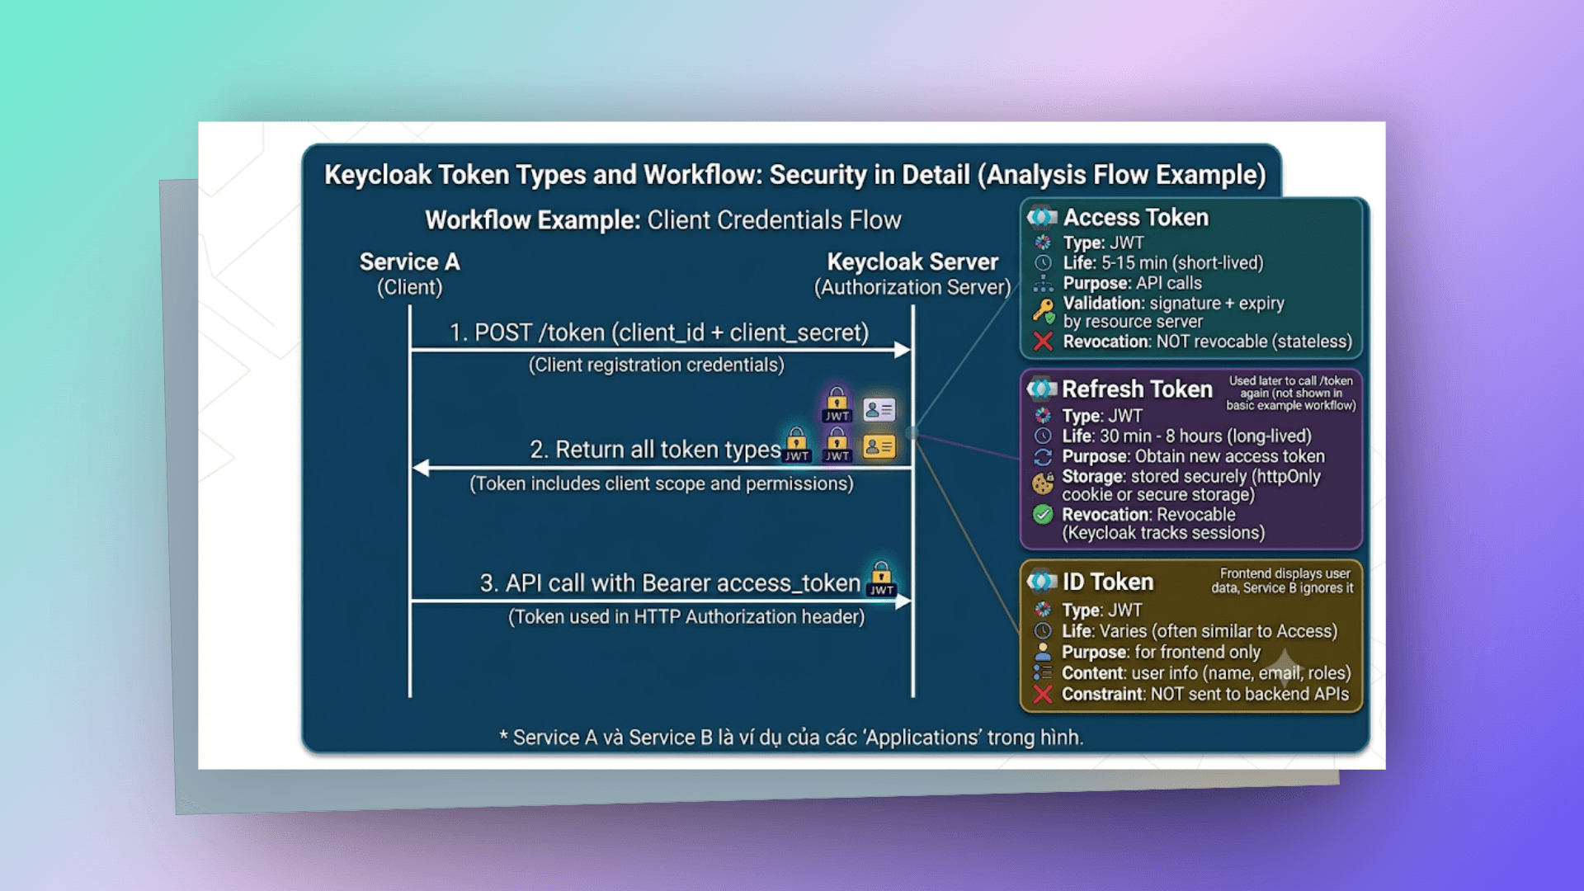
Task: Click the person icon beside Purpose: for frontend only
Action: [x=1043, y=652]
